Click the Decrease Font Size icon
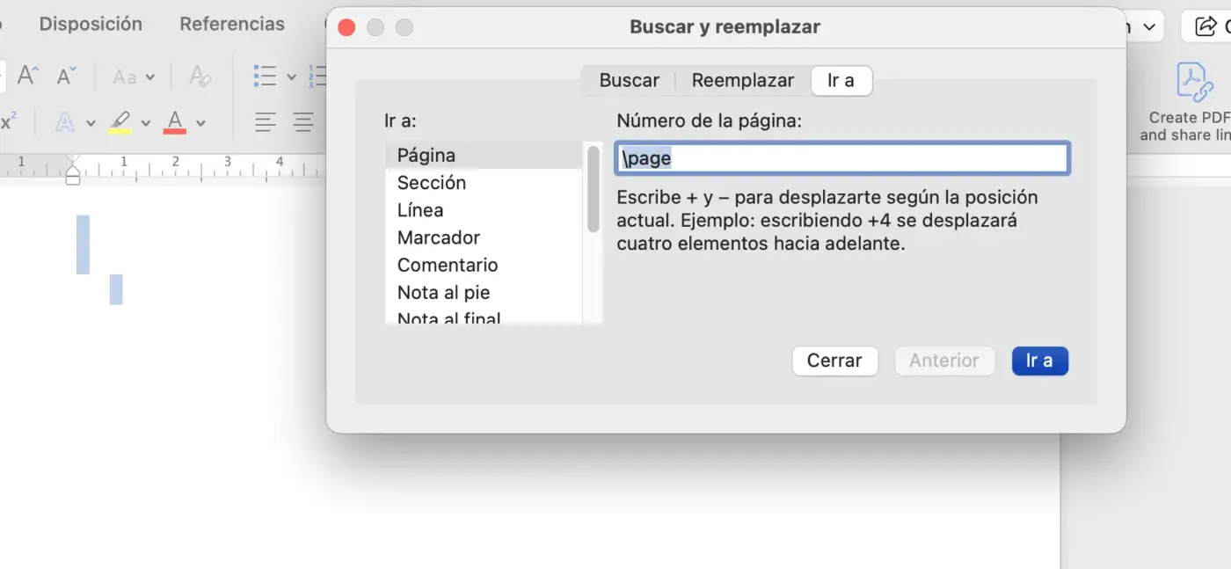 point(67,76)
